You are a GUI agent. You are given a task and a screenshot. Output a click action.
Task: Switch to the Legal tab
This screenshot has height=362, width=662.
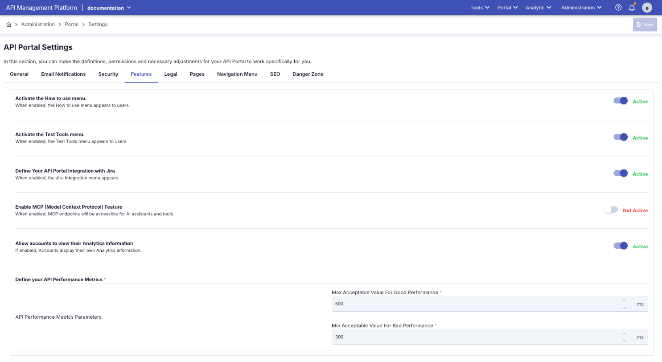[x=171, y=74]
